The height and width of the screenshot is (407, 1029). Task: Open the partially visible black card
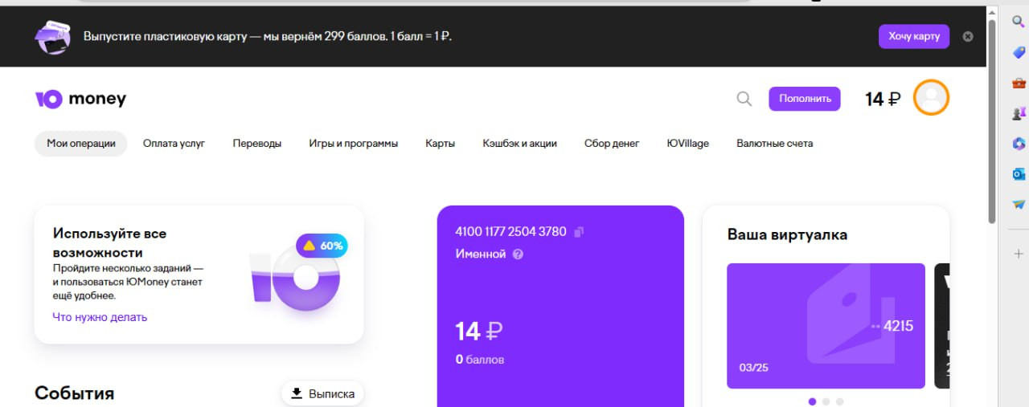[942, 326]
